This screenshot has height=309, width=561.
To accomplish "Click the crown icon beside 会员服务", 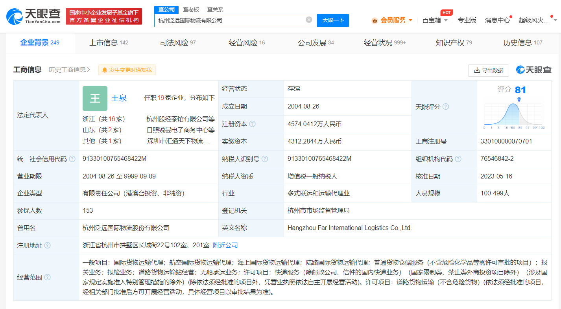I will coord(375,20).
